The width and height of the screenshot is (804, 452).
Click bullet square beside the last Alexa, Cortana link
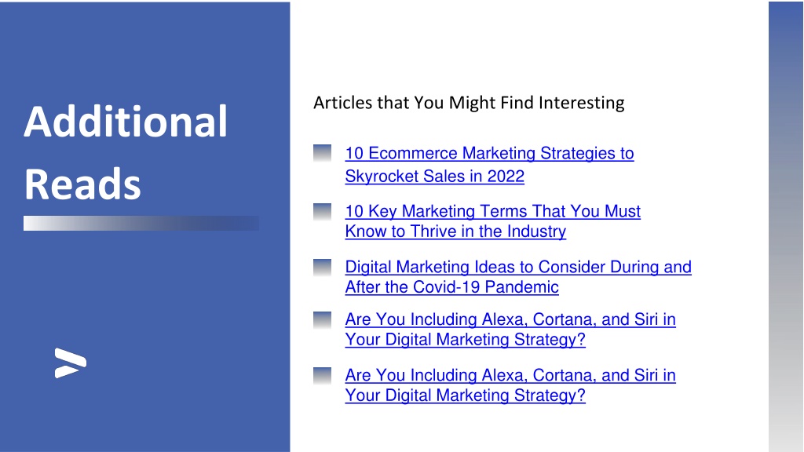tap(322, 376)
